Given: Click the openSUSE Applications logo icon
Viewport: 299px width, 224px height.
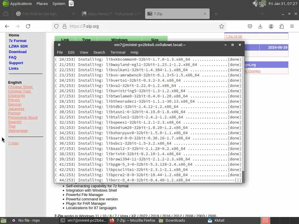Looking at the screenshot, I should click(x=6, y=3).
